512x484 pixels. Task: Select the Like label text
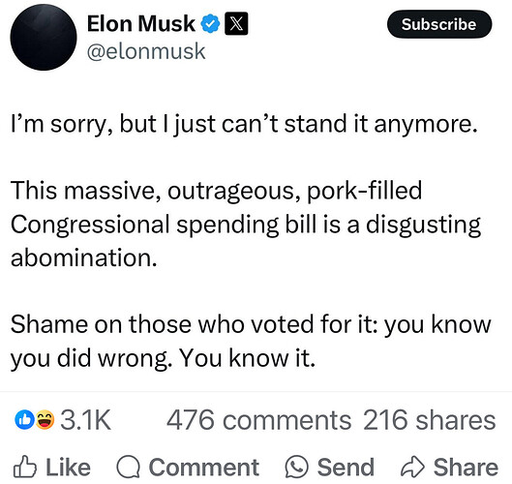[x=69, y=468]
